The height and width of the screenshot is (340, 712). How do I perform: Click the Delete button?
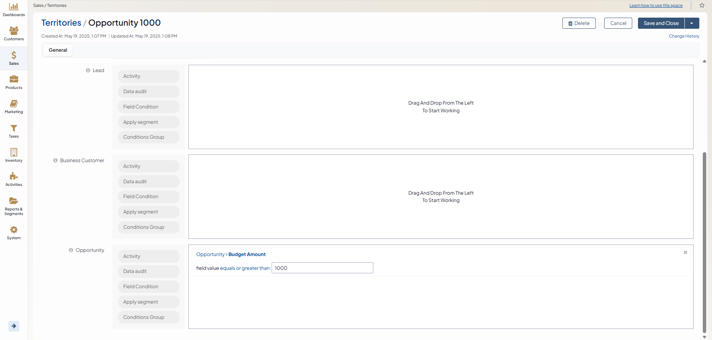point(578,23)
